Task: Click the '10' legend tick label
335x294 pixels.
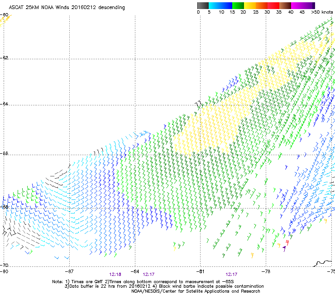Action: click(x=221, y=12)
